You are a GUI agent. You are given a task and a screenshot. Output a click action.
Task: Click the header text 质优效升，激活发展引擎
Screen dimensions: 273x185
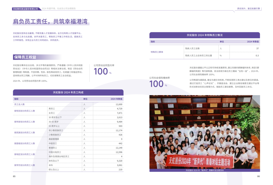[248, 9]
